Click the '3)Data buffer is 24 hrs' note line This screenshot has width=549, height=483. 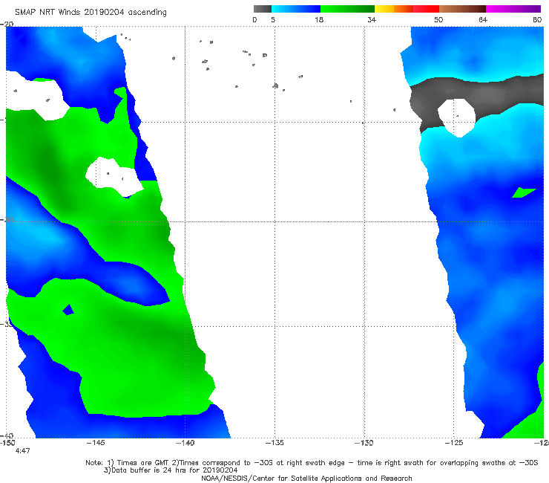[x=171, y=470]
